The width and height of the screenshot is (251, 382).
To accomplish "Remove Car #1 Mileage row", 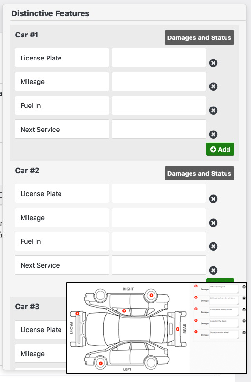I will click(x=213, y=86).
